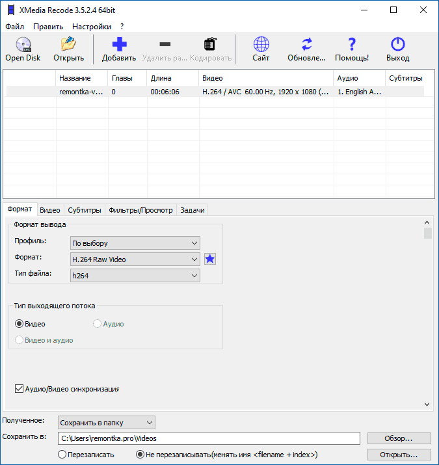439x465 pixels.
Task: Switch to the Задачи tab
Action: (x=193, y=210)
